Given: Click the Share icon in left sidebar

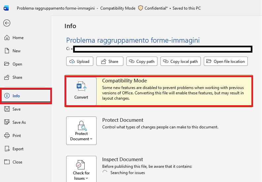Looking at the screenshot, I should click(7, 77).
